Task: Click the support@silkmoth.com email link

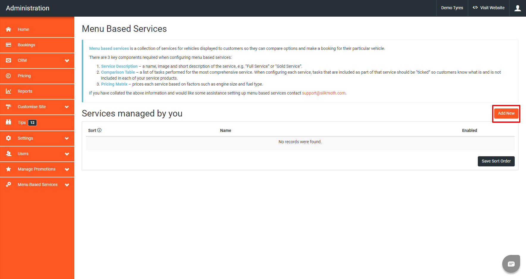Action: pyautogui.click(x=324, y=93)
